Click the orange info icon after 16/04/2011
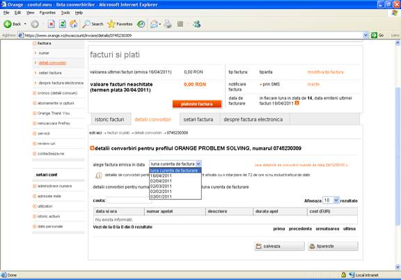 (297, 103)
